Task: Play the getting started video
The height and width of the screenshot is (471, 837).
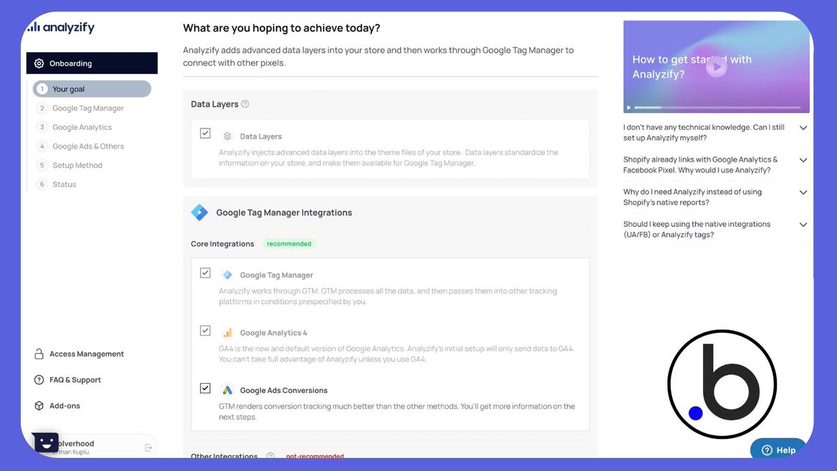Action: tap(716, 67)
